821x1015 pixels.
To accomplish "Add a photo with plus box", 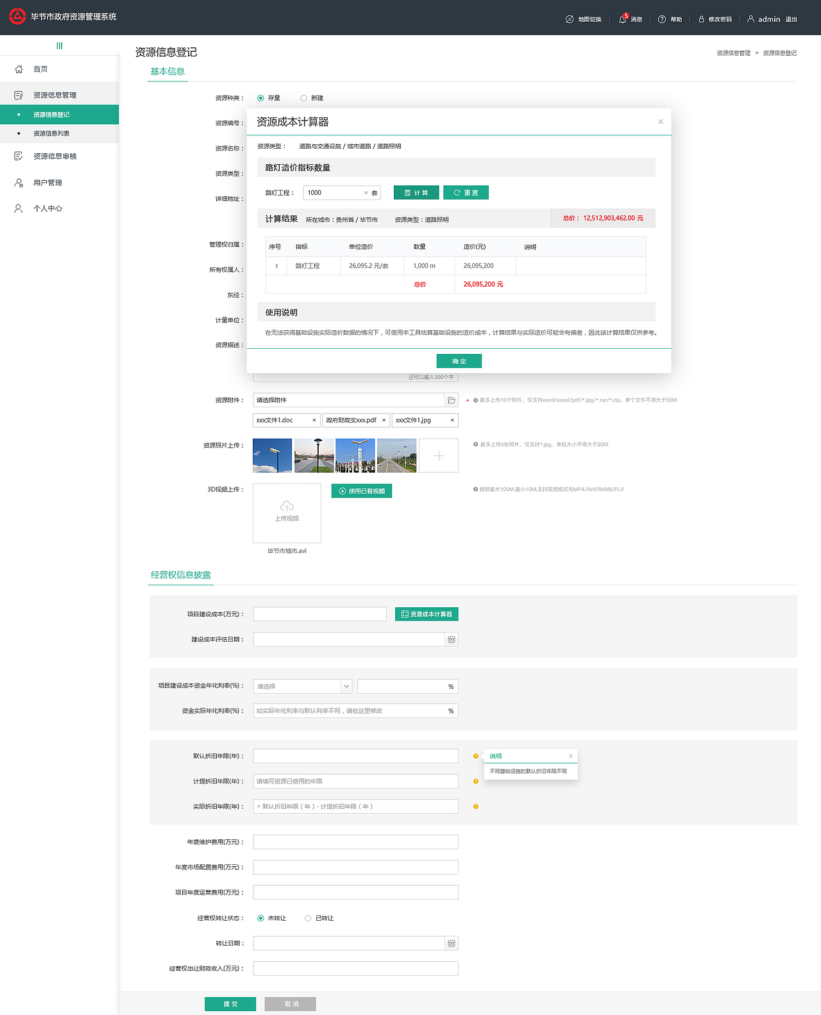I will 439,455.
